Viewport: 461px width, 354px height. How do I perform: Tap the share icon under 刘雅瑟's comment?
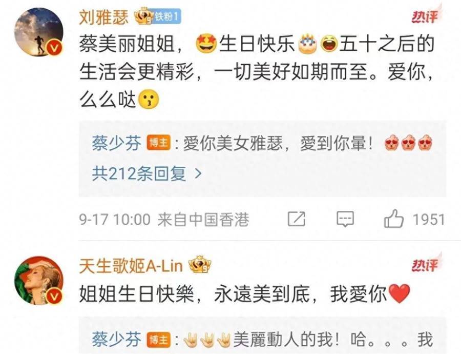click(x=297, y=219)
